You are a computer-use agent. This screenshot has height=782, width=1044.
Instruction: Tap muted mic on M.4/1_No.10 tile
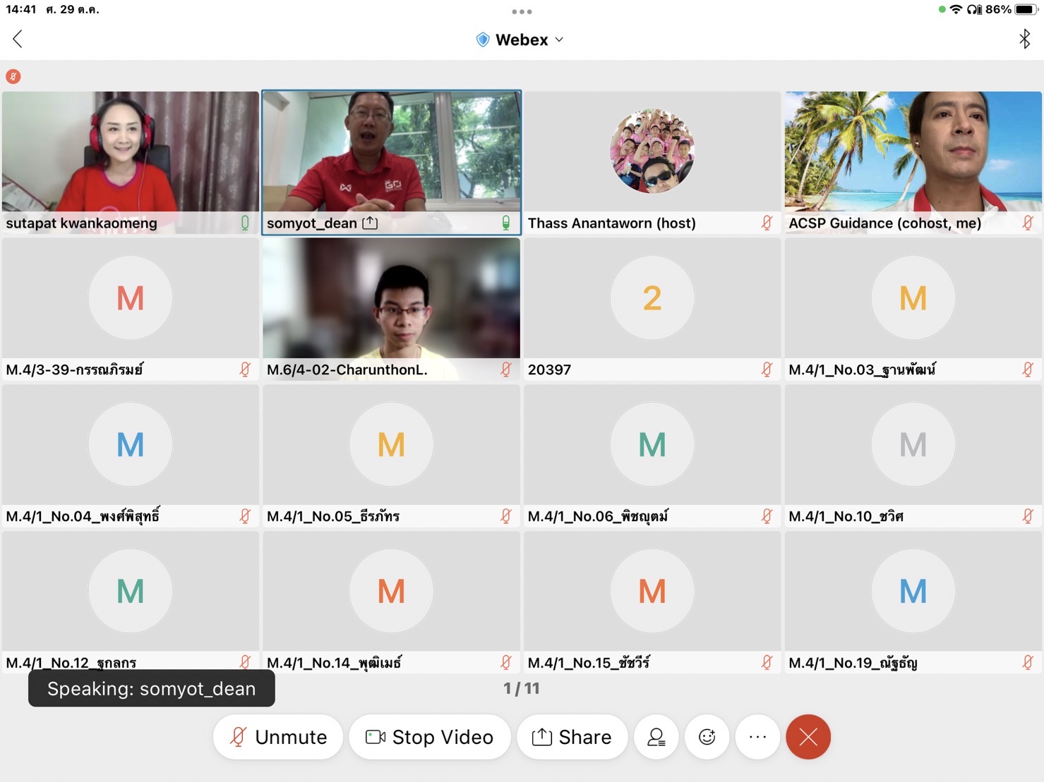pos(1028,516)
